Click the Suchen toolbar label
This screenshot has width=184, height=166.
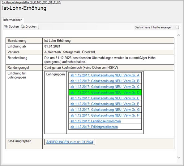click(14, 27)
